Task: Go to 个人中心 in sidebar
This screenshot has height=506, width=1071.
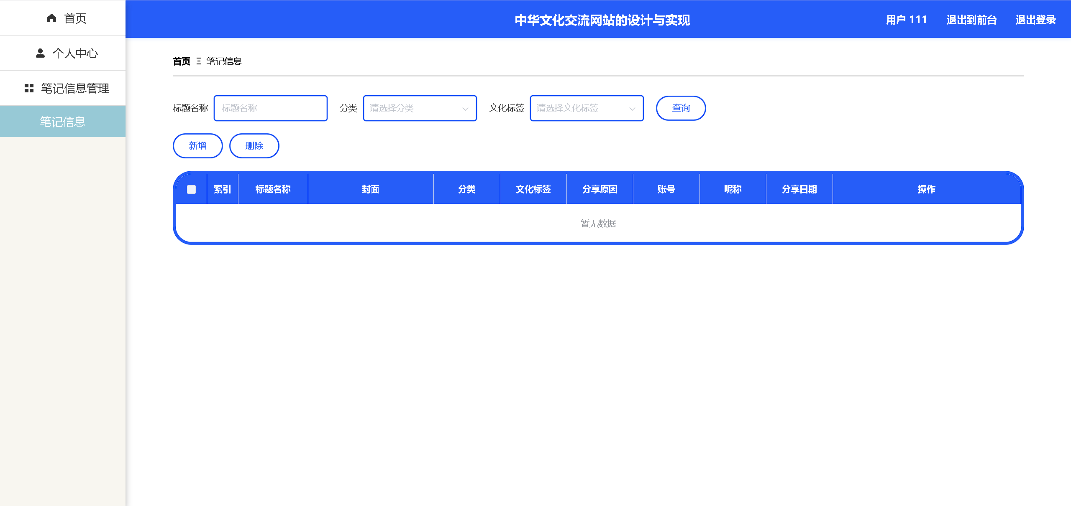Action: coord(74,53)
